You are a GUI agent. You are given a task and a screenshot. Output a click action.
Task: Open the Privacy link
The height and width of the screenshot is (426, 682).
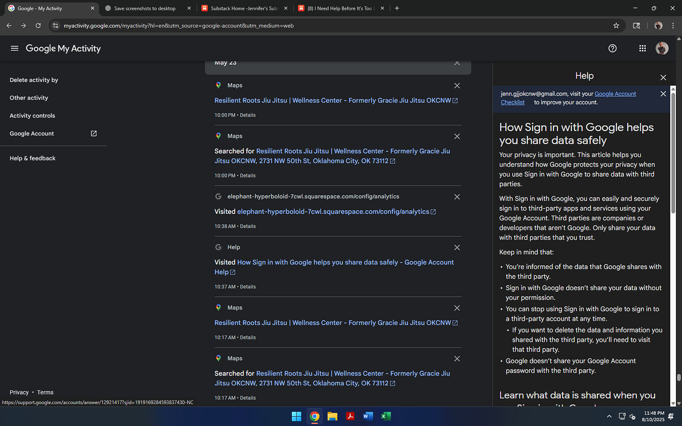pos(19,392)
